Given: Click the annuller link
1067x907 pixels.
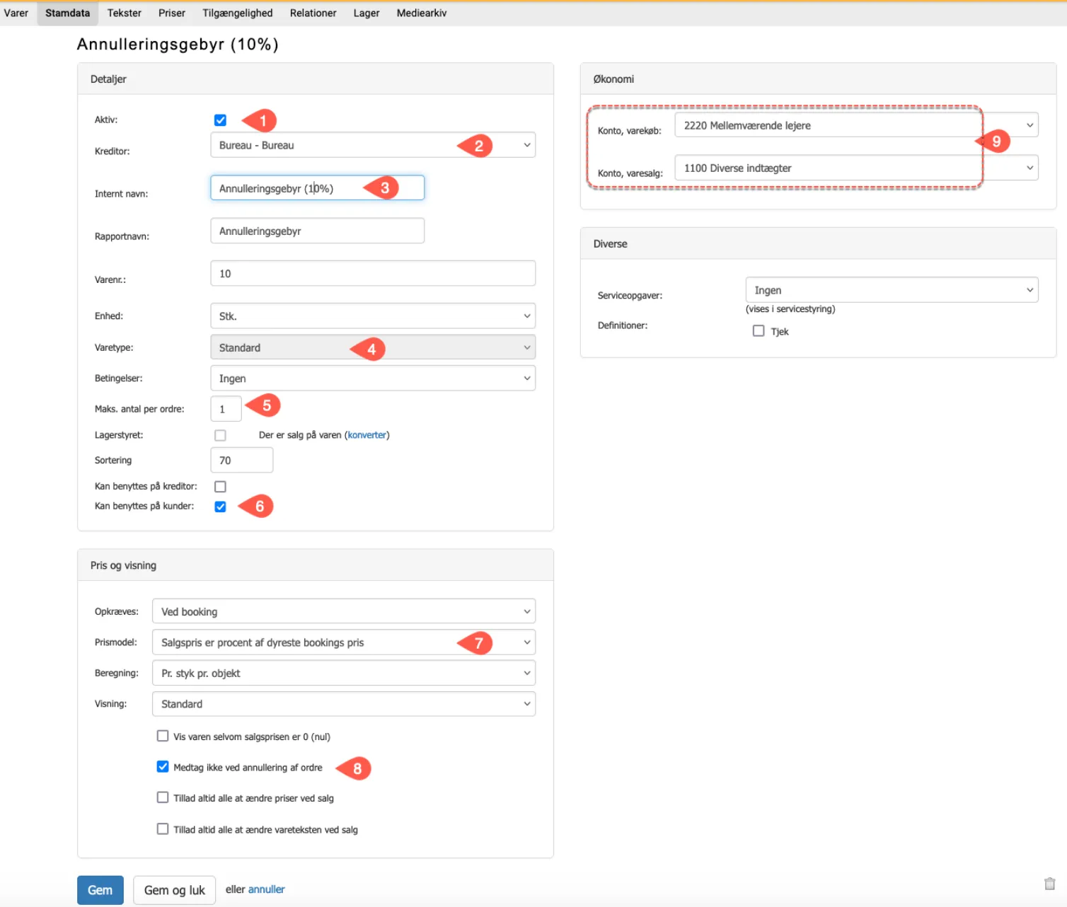Looking at the screenshot, I should [x=266, y=889].
